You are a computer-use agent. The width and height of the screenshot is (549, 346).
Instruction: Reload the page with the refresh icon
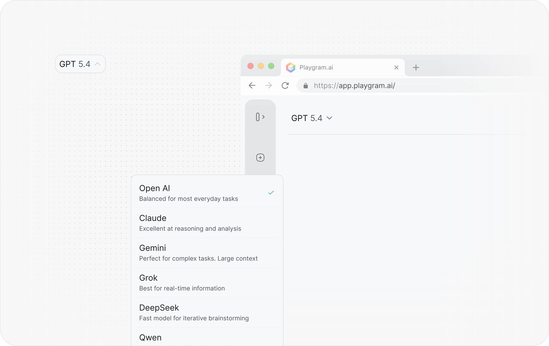(285, 85)
